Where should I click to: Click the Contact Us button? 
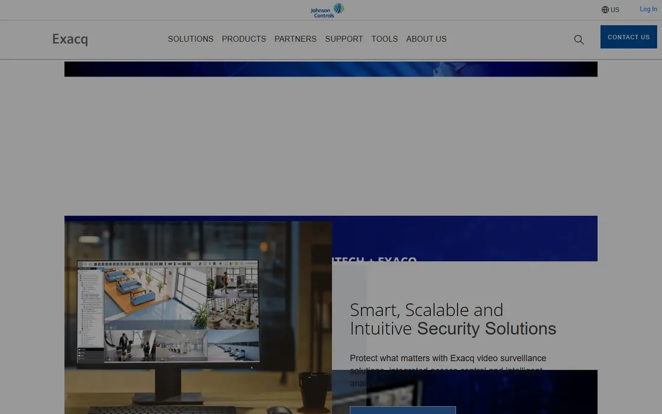click(x=629, y=37)
